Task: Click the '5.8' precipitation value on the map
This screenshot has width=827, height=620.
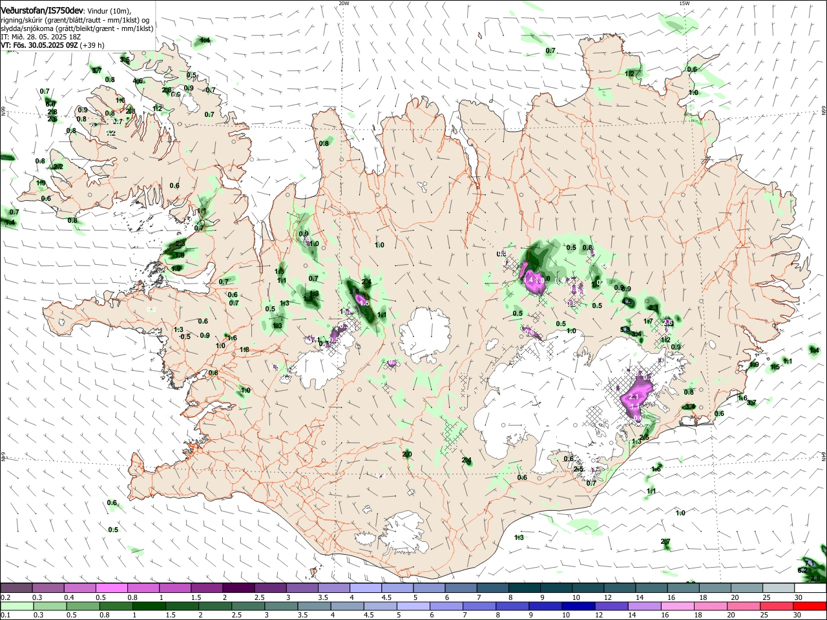Action: [x=625, y=329]
